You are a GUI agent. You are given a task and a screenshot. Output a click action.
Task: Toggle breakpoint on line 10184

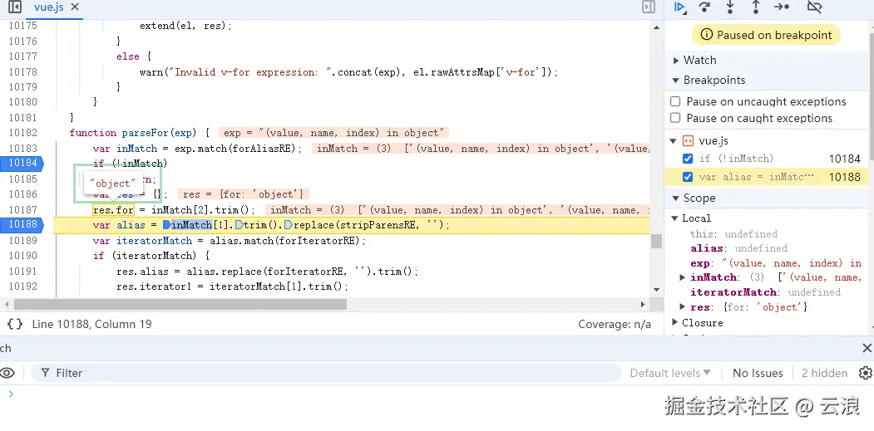pos(22,163)
